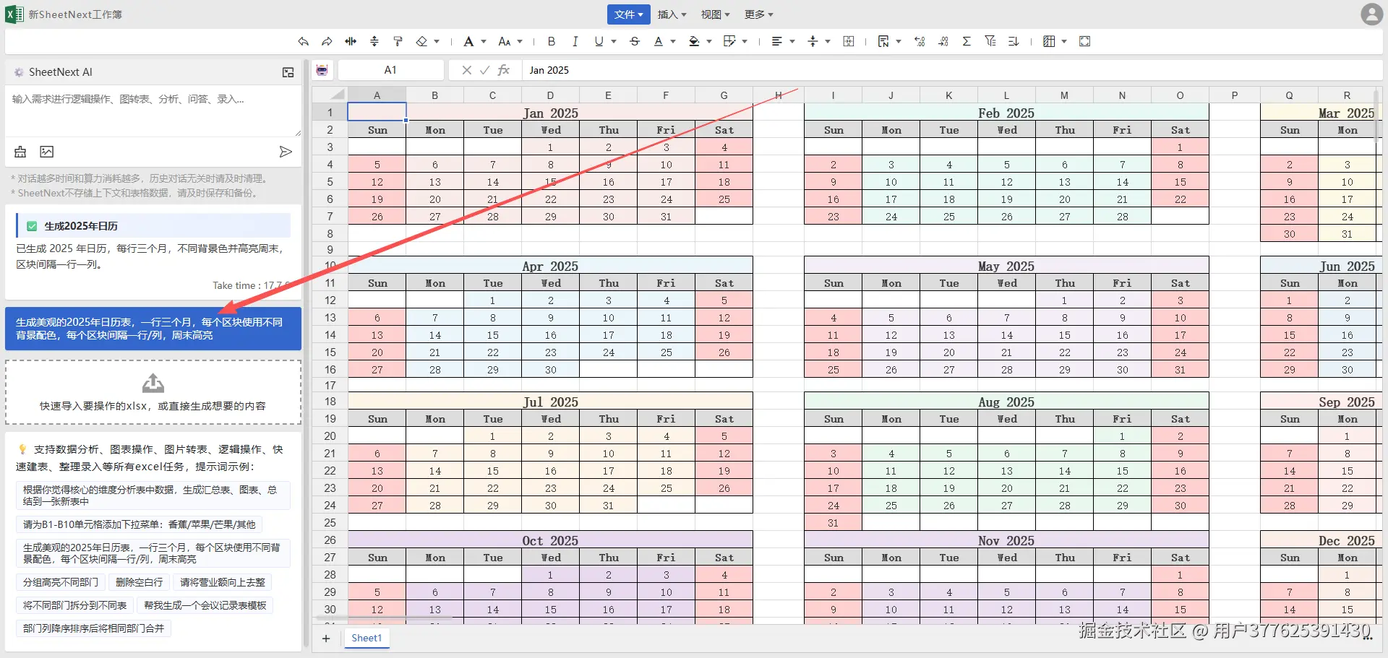
Task: Select column D header
Action: pos(550,95)
